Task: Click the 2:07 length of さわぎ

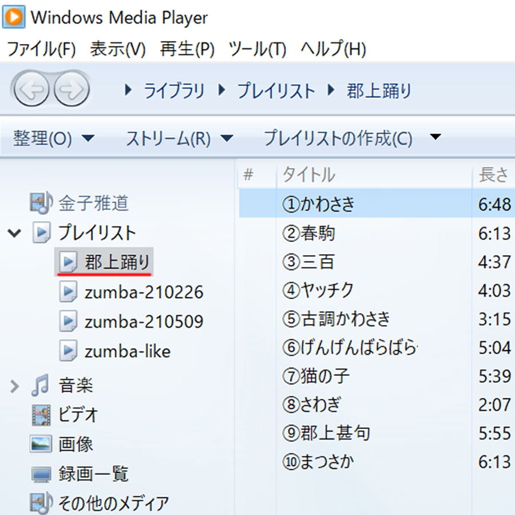Action: pyautogui.click(x=494, y=405)
